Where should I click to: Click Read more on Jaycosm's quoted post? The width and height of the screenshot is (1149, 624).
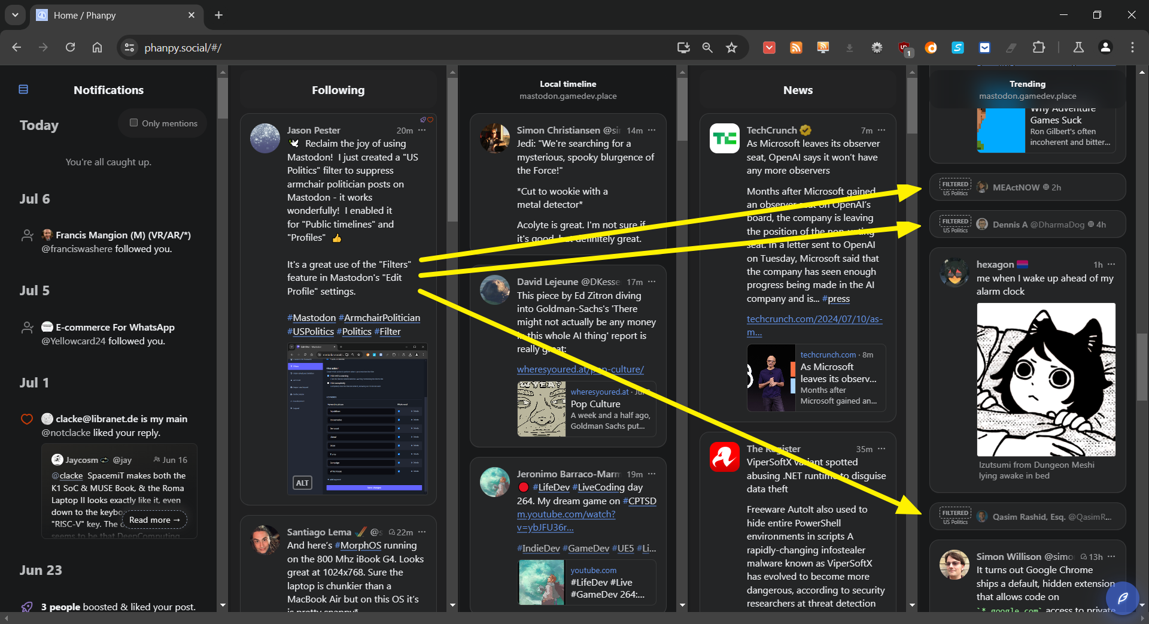click(x=154, y=520)
